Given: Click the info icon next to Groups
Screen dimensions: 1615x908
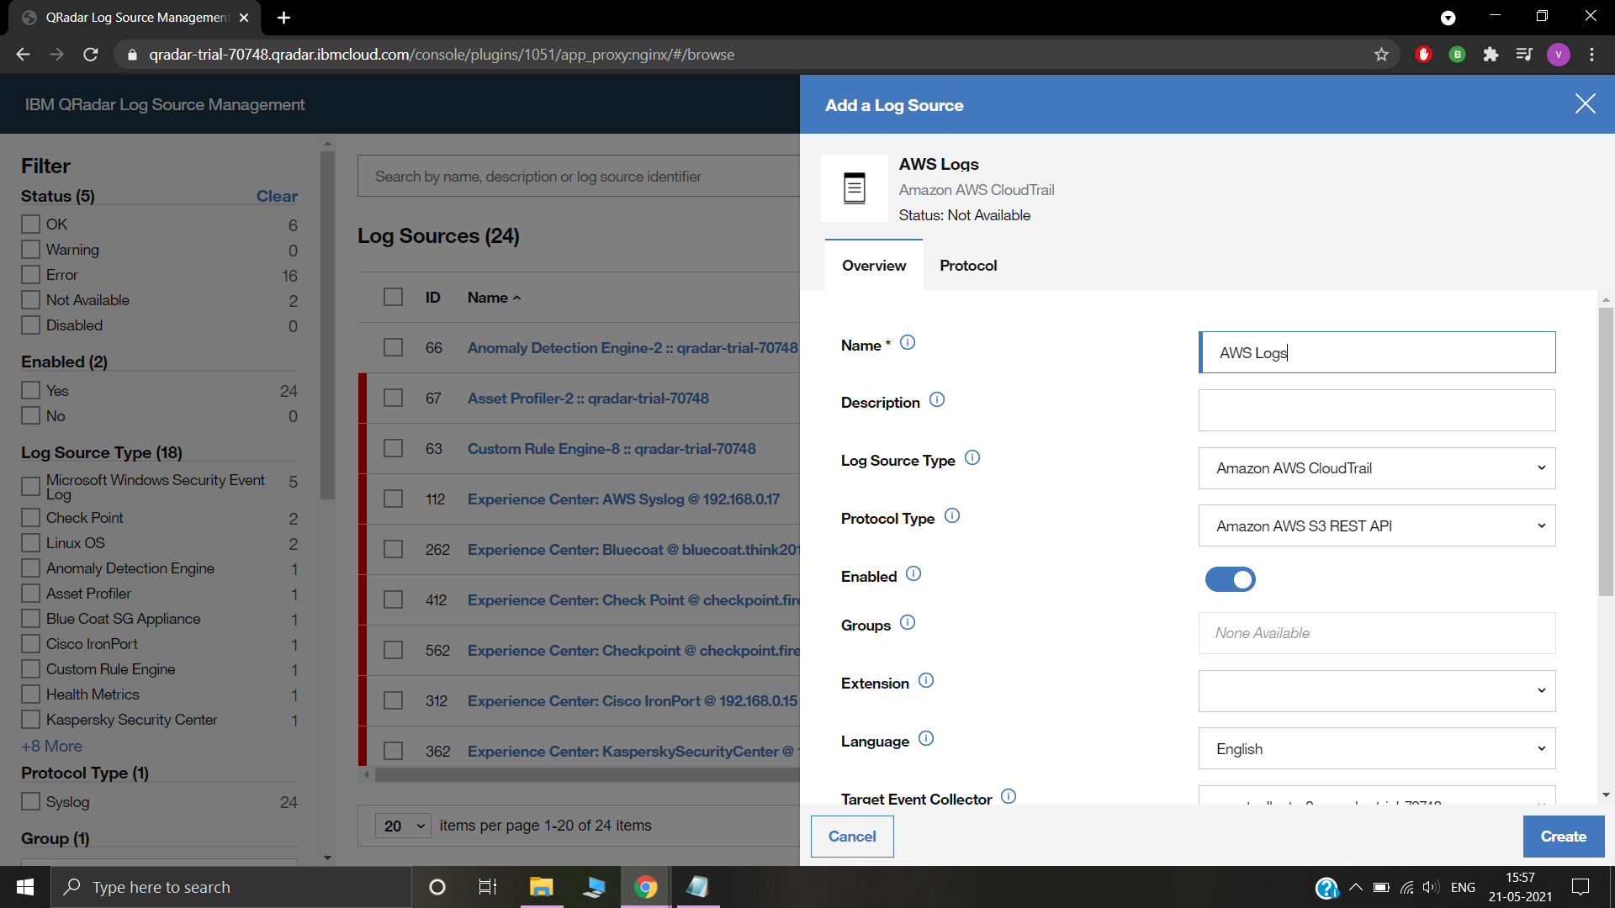Looking at the screenshot, I should (x=908, y=623).
